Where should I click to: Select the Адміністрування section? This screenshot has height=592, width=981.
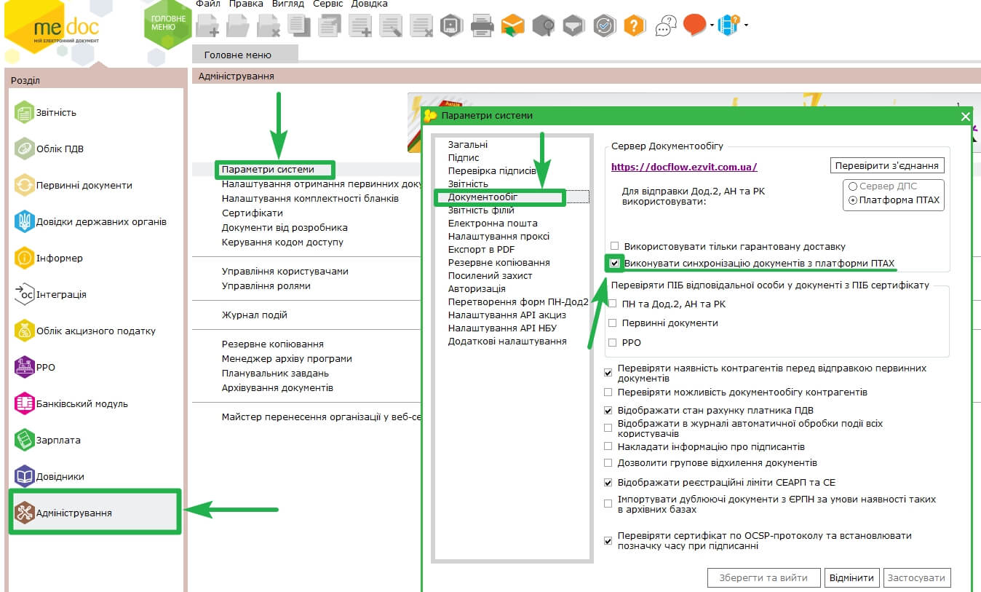point(95,513)
